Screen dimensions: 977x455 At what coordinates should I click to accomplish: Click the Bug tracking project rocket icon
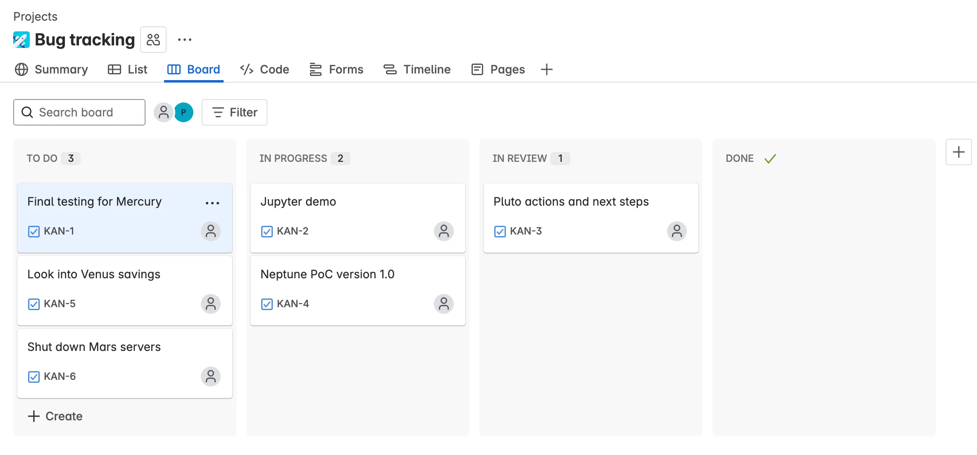click(21, 40)
